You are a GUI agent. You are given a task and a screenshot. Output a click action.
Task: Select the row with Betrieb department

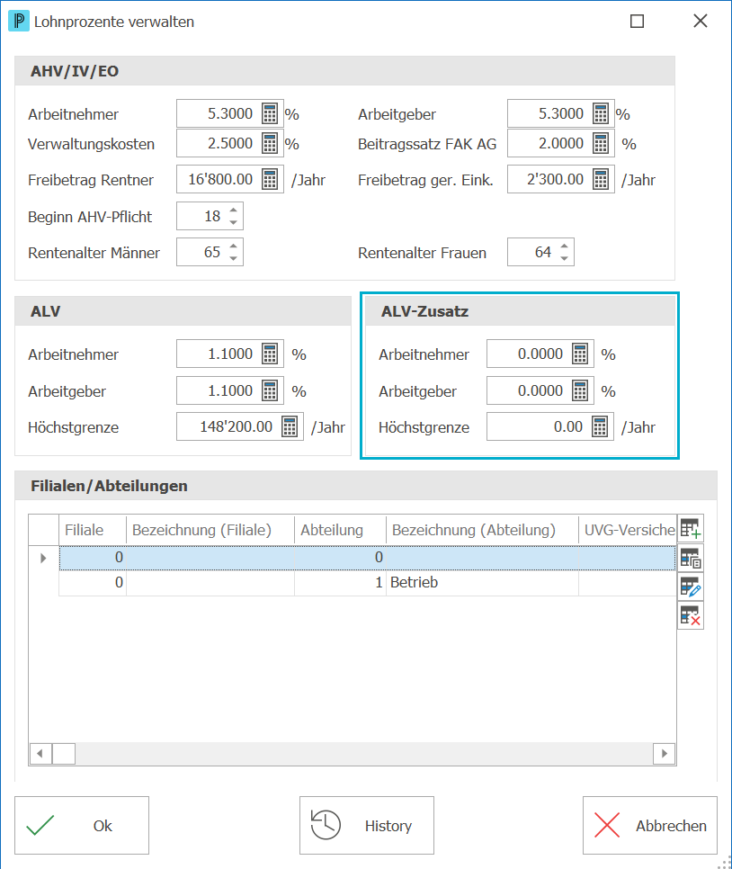pos(368,582)
